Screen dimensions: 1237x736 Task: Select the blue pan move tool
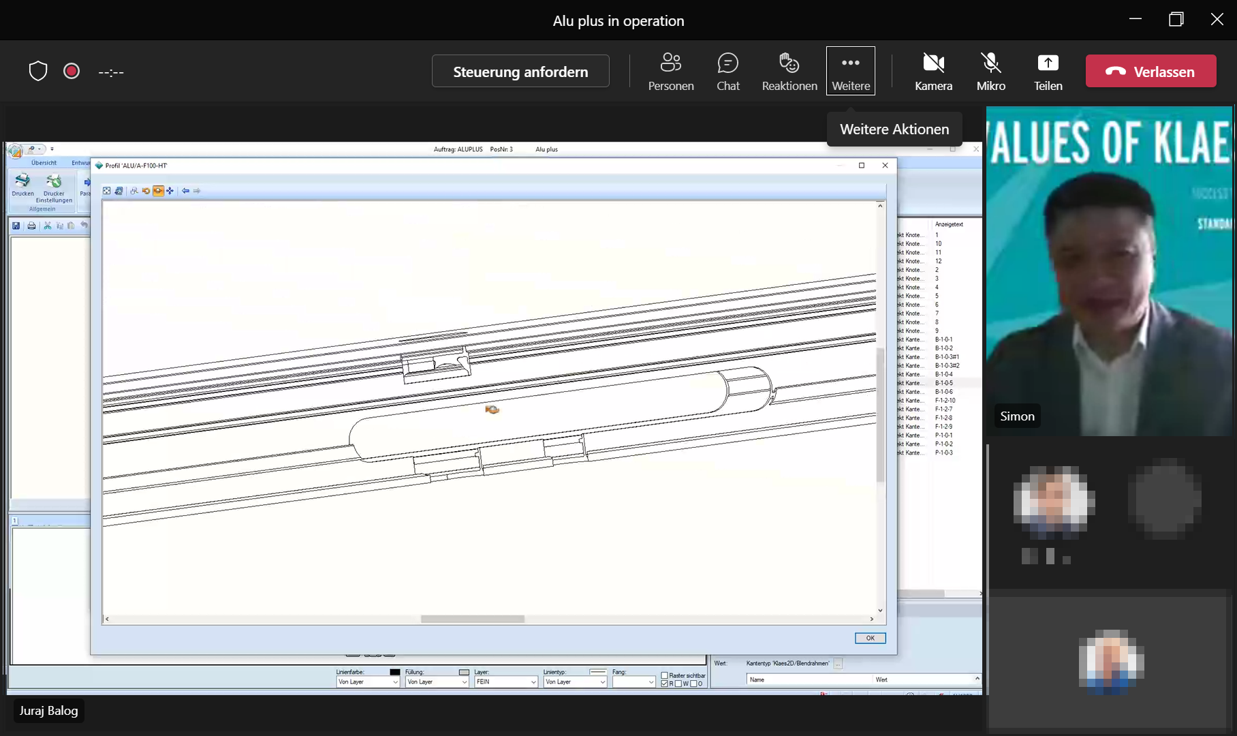pyautogui.click(x=170, y=191)
